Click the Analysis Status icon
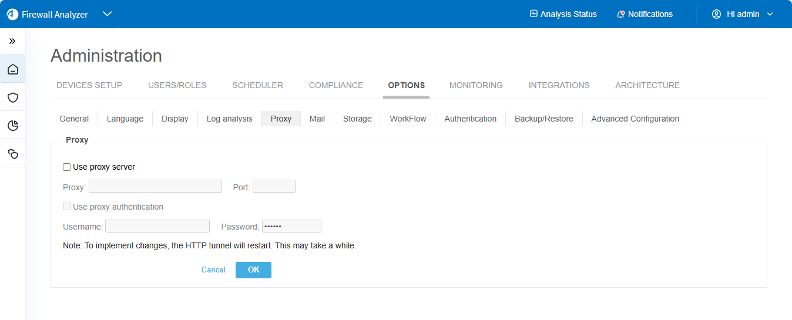792x320 pixels. tap(533, 14)
